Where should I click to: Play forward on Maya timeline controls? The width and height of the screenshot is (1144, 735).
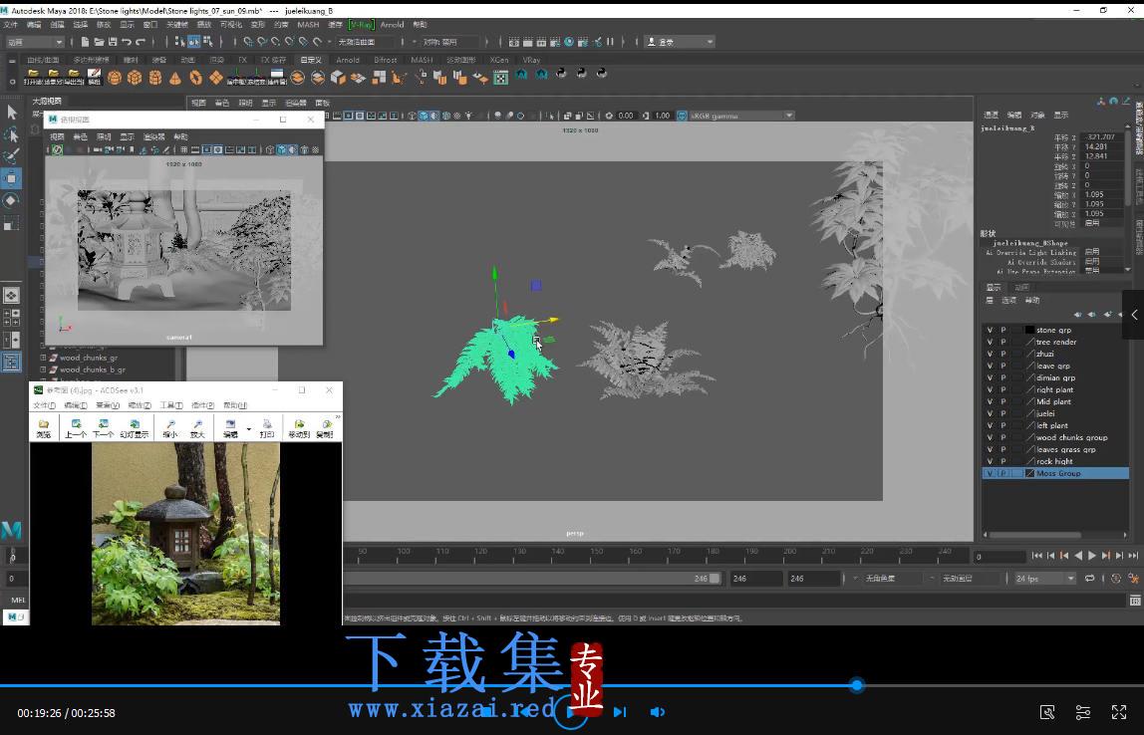click(1091, 556)
